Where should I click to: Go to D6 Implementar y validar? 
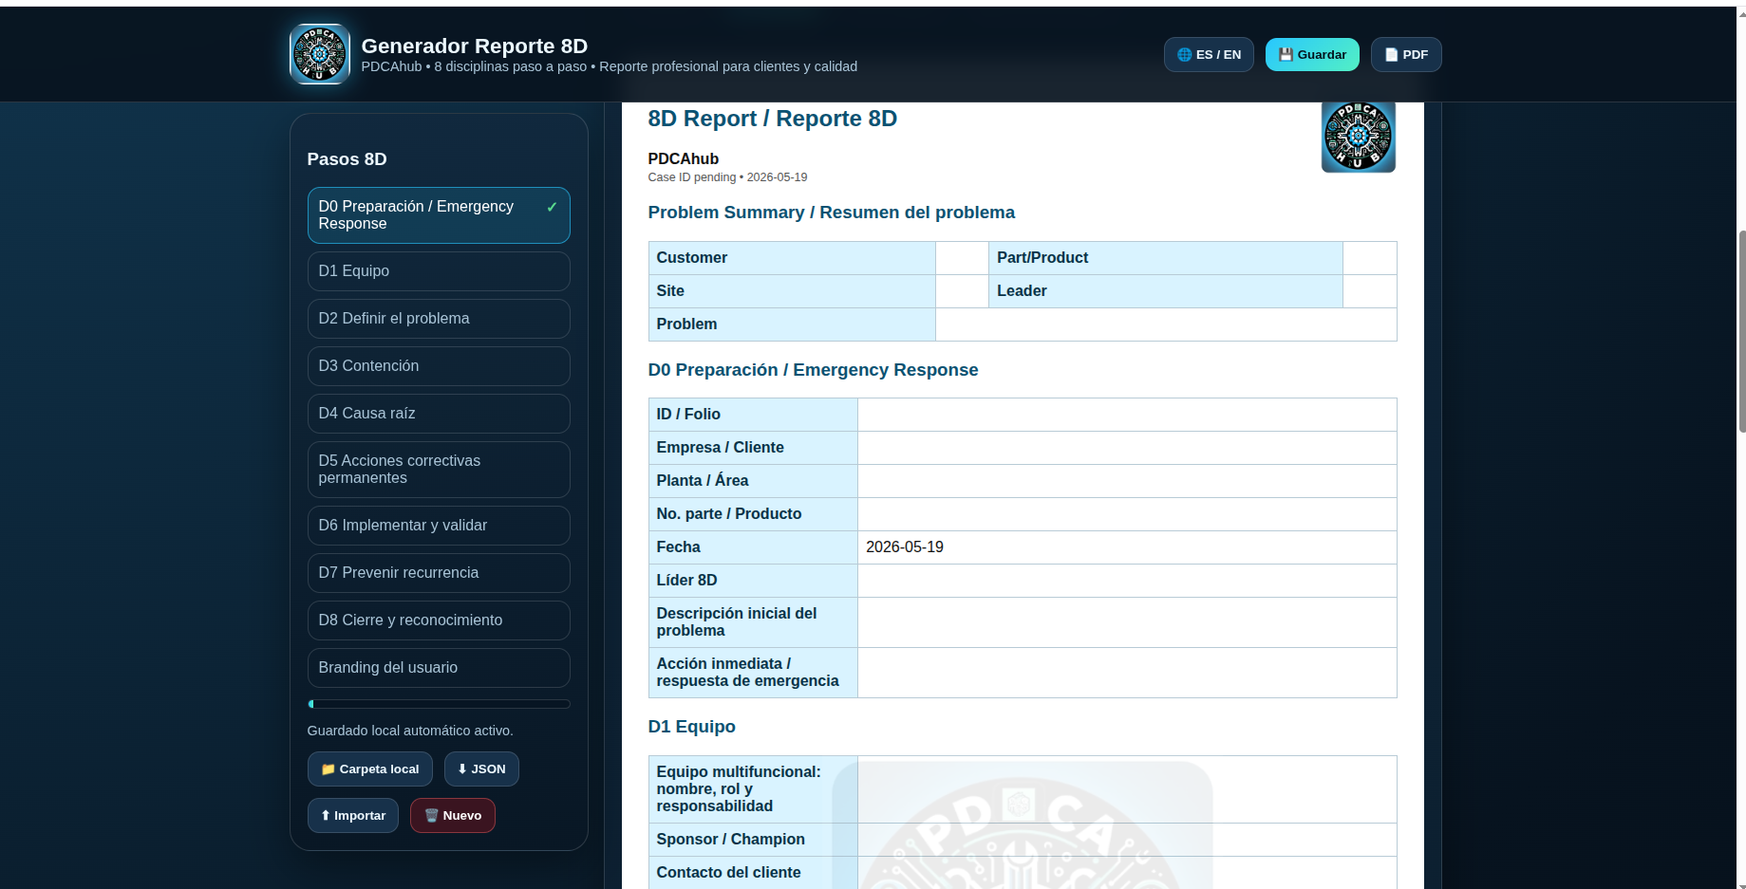(x=439, y=526)
